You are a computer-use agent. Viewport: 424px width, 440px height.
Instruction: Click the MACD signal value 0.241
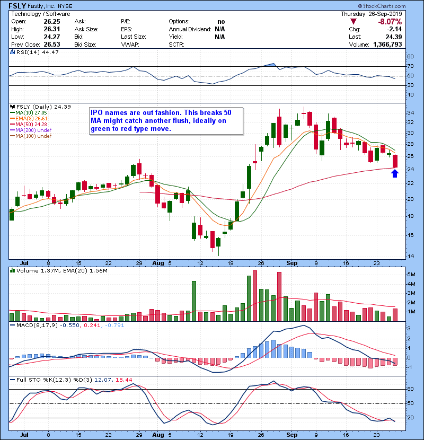pos(92,325)
